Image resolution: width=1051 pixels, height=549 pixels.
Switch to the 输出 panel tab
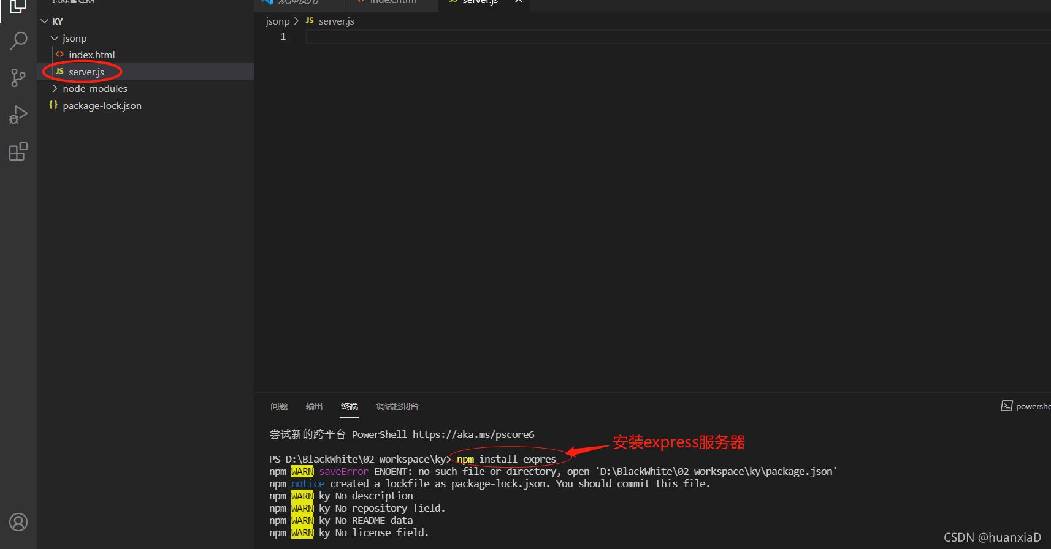[x=314, y=406]
